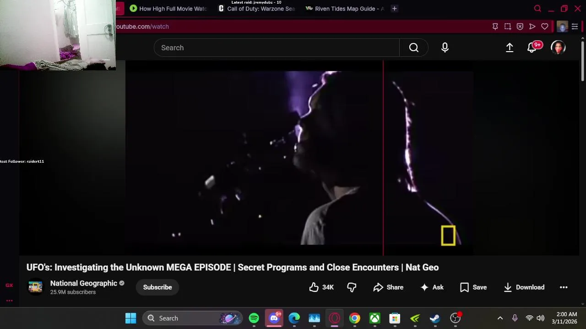Image resolution: width=586 pixels, height=329 pixels.
Task: Take a snapshot with the browser capture icon
Action: pyautogui.click(x=508, y=27)
